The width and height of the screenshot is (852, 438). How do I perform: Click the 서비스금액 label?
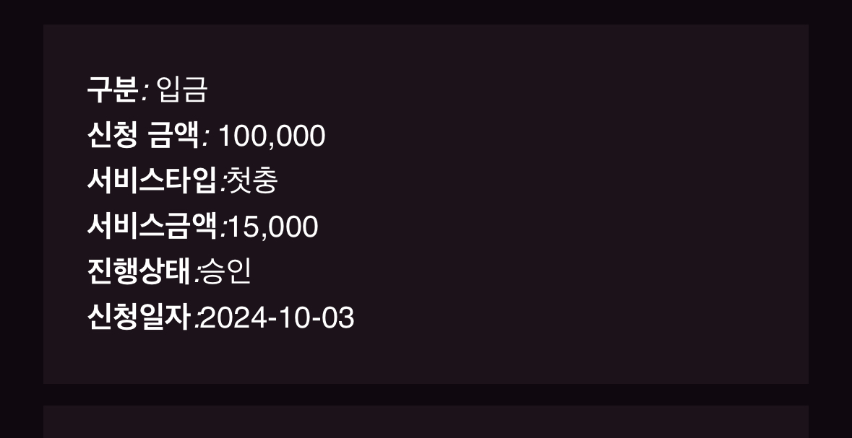[152, 226]
